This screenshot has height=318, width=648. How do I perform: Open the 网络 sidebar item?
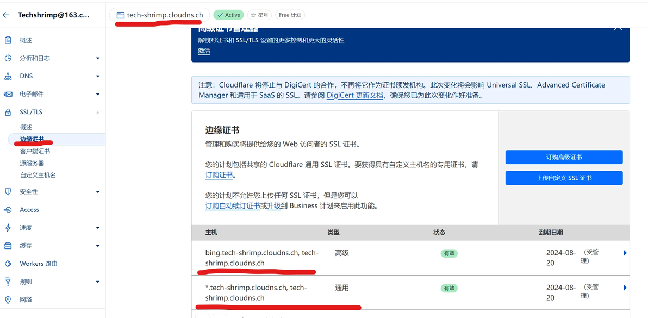26,300
